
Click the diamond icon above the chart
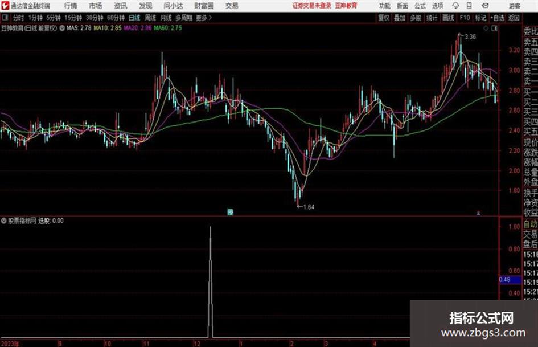coord(486,28)
